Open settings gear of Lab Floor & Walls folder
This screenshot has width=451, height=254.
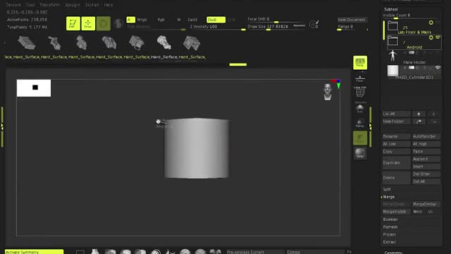tap(431, 23)
